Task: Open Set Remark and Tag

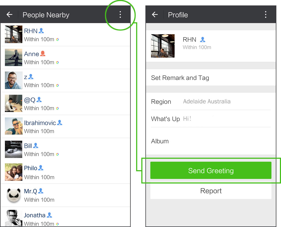Action: coord(211,77)
